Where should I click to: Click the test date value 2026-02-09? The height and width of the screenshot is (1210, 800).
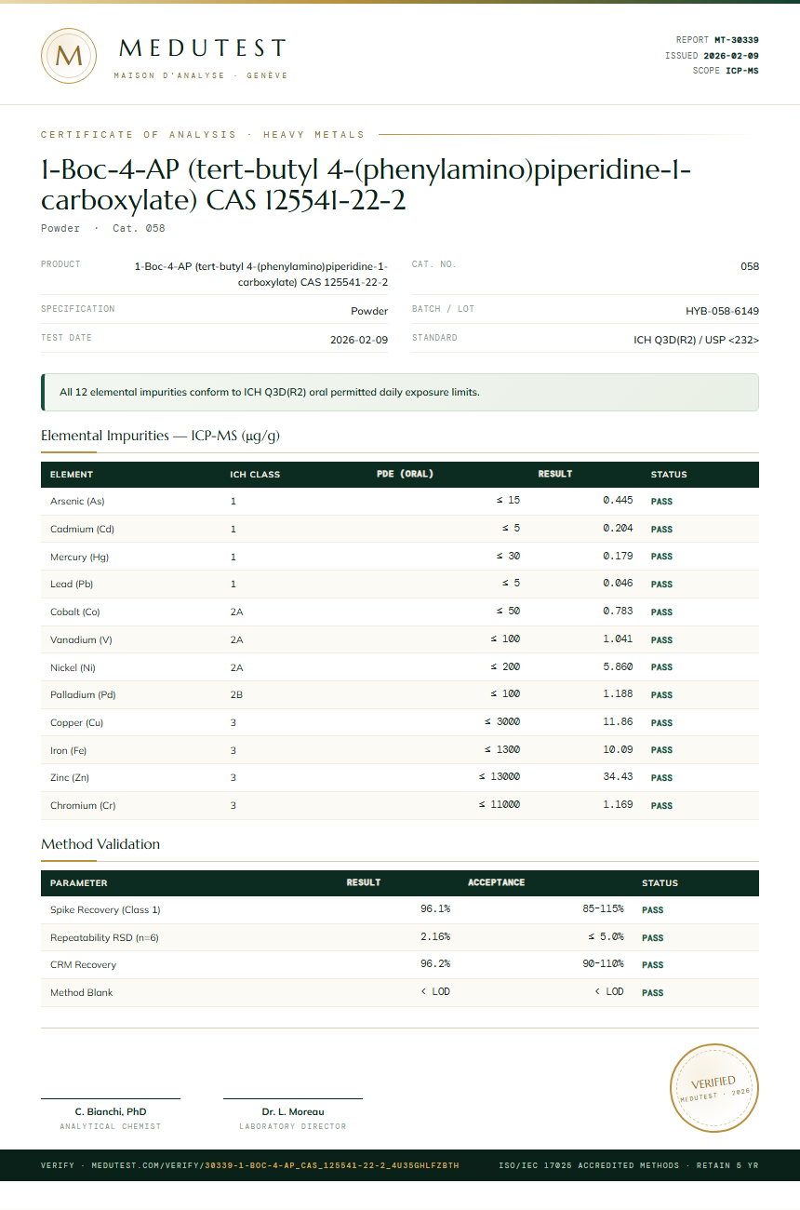(359, 340)
